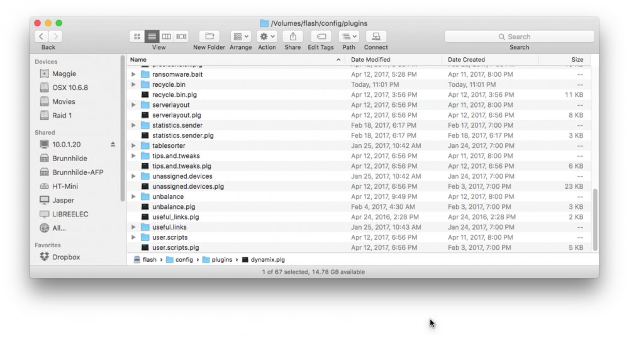Create a New Folder from toolbar
The image size is (629, 341).
click(x=209, y=36)
